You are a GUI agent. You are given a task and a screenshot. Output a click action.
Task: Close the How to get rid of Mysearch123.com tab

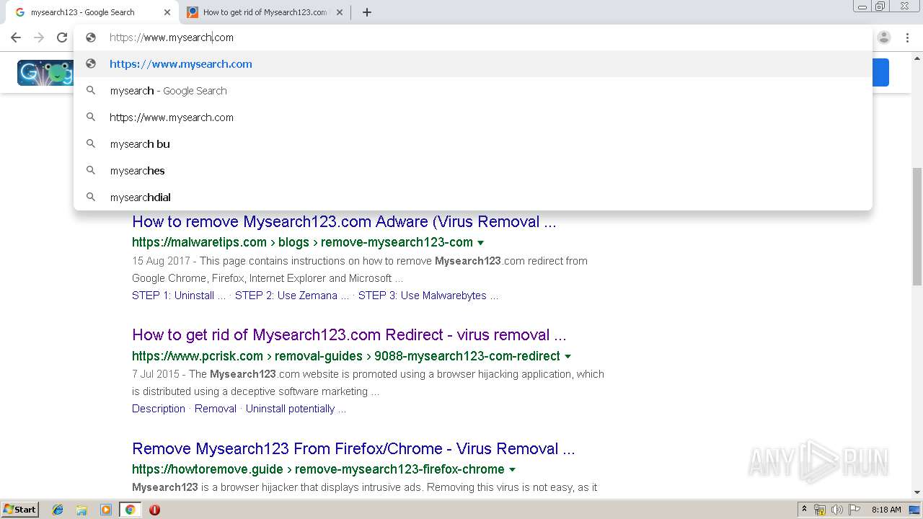tap(340, 12)
